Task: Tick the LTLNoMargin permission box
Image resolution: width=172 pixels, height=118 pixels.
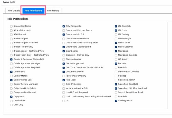Action: tap(116, 39)
